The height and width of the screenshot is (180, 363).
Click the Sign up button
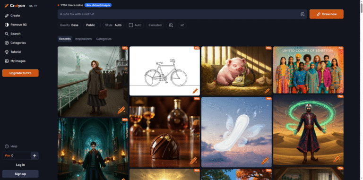tap(20, 174)
